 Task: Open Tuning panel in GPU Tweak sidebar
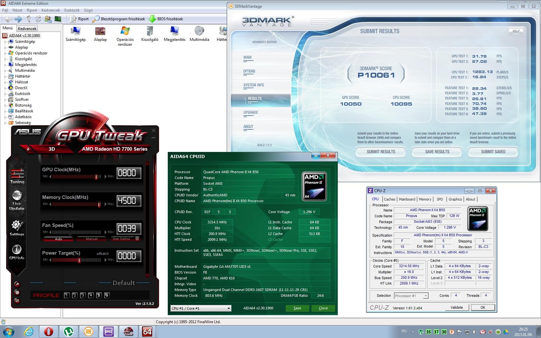tap(17, 176)
